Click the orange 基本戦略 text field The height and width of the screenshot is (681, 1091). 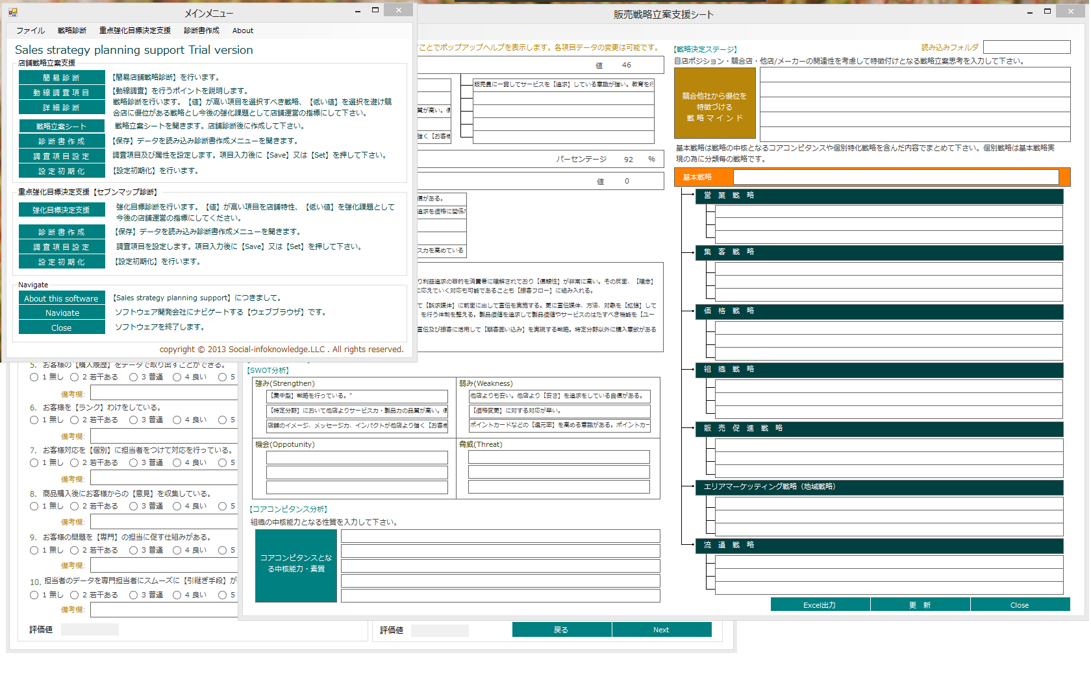pyautogui.click(x=896, y=177)
